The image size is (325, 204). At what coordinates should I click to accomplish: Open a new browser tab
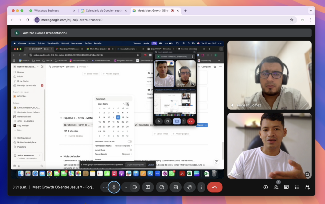click(x=185, y=11)
